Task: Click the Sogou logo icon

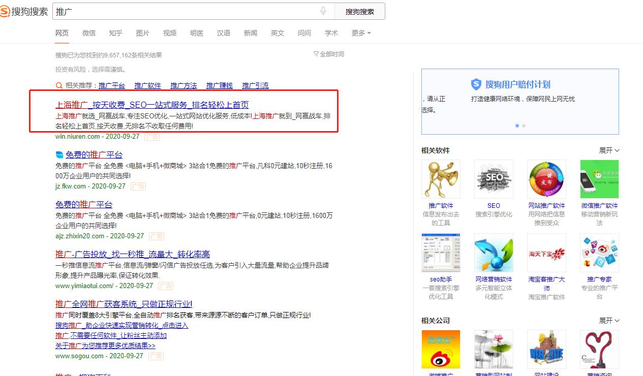Action: (6, 11)
